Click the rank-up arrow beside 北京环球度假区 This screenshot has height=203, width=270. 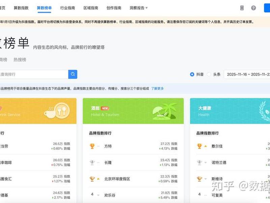point(98,179)
